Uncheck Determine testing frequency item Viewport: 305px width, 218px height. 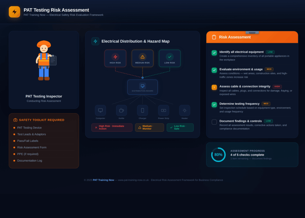(x=214, y=105)
